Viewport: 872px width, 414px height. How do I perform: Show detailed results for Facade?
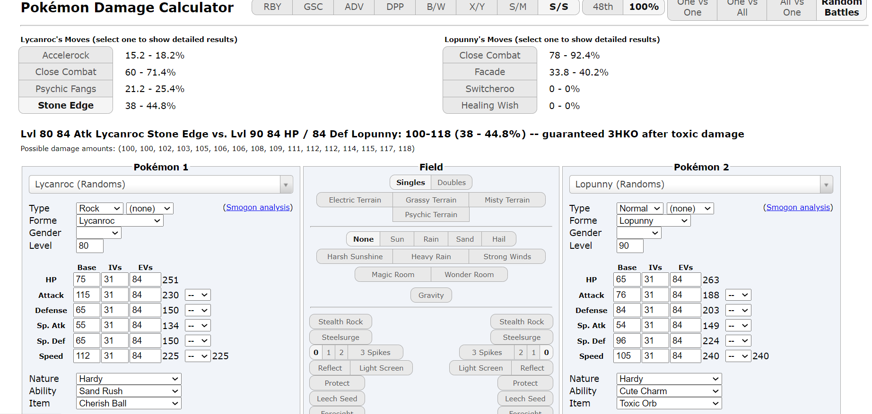tap(490, 72)
